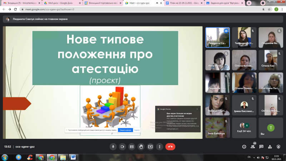Open the meeting details info icon
Image resolution: width=286 pixels, height=161 pixels.
[244, 147]
